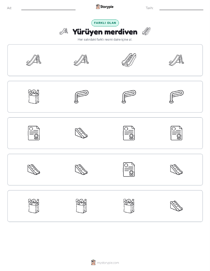The height and width of the screenshot is (271, 210).
Task: Select the grocery bag in row two
Action: pos(34,96)
